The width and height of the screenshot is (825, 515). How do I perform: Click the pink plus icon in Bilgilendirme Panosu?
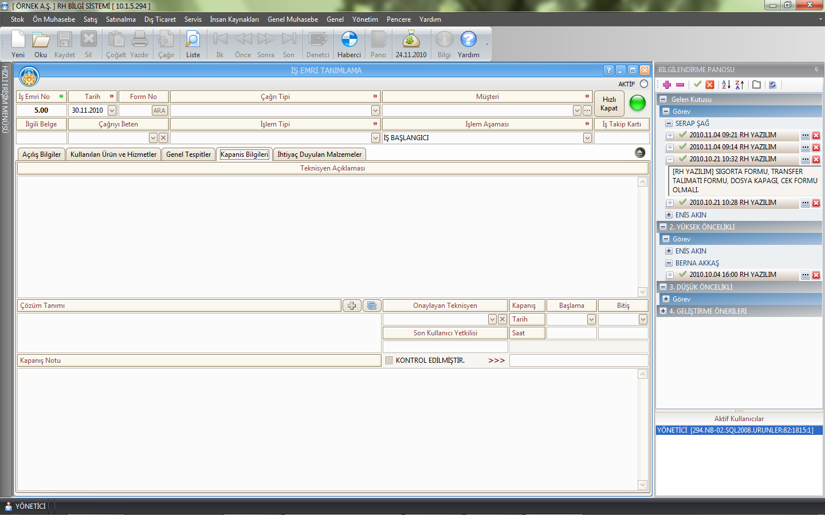coord(667,85)
